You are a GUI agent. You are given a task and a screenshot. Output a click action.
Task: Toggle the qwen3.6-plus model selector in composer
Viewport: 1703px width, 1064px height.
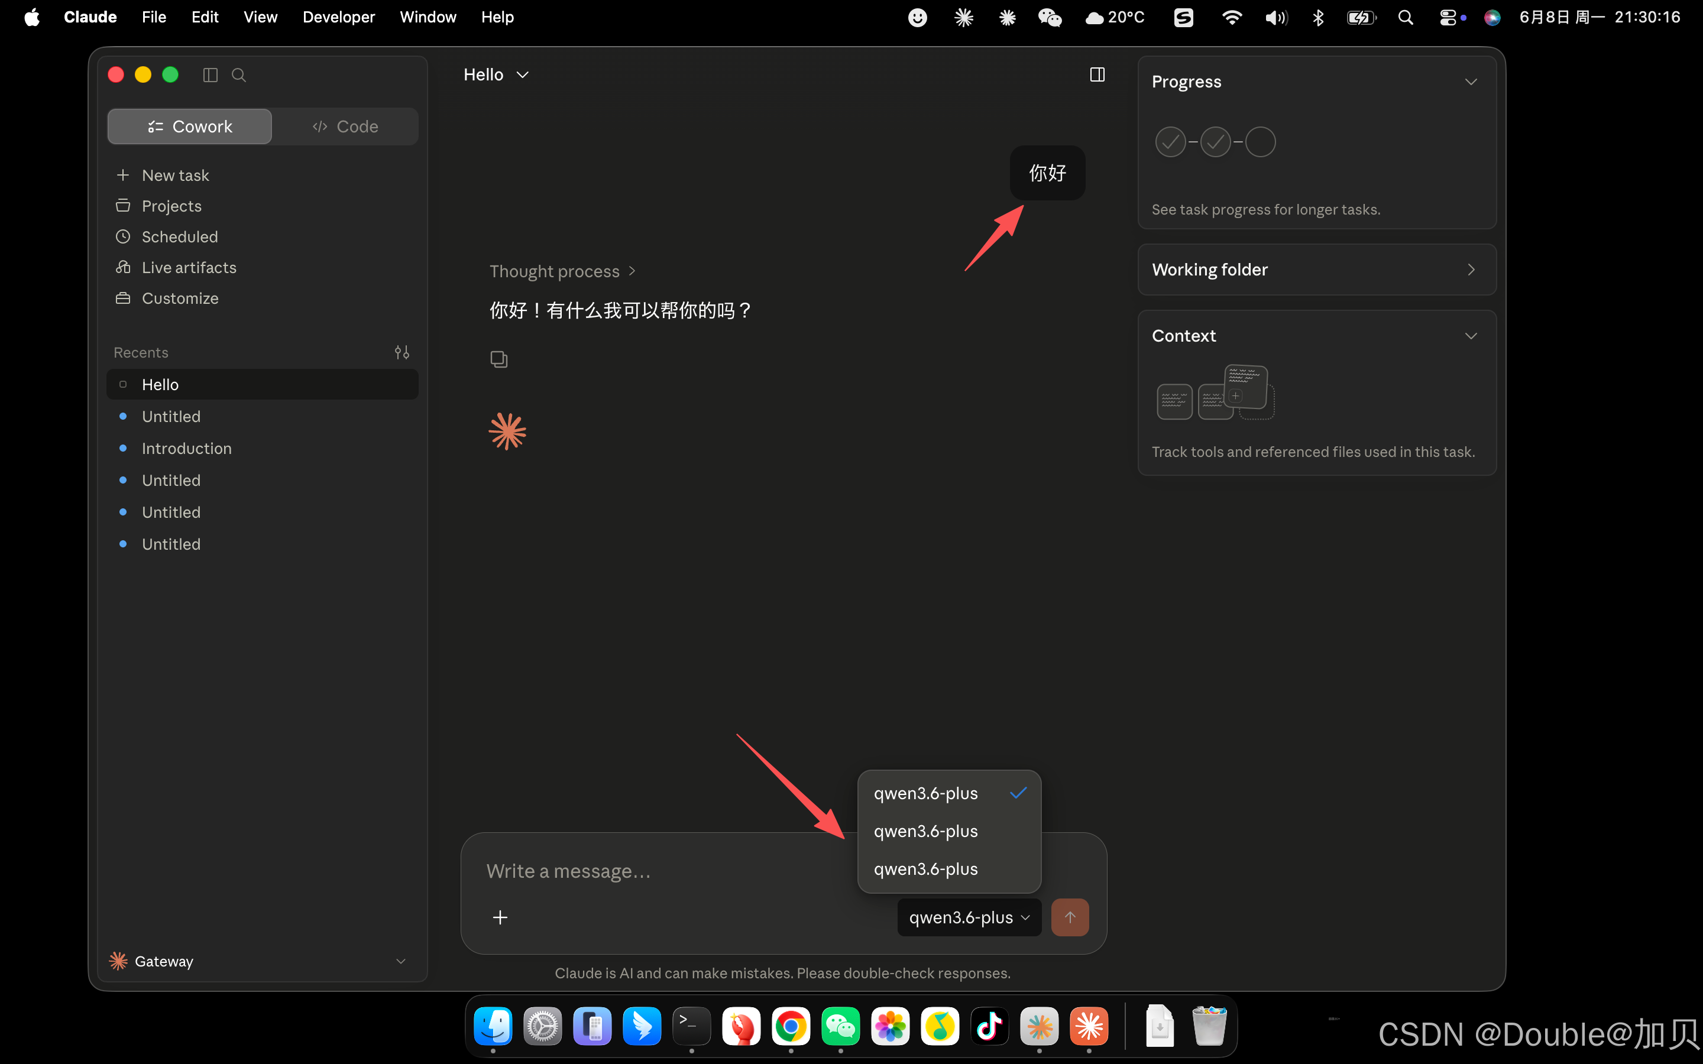point(969,917)
